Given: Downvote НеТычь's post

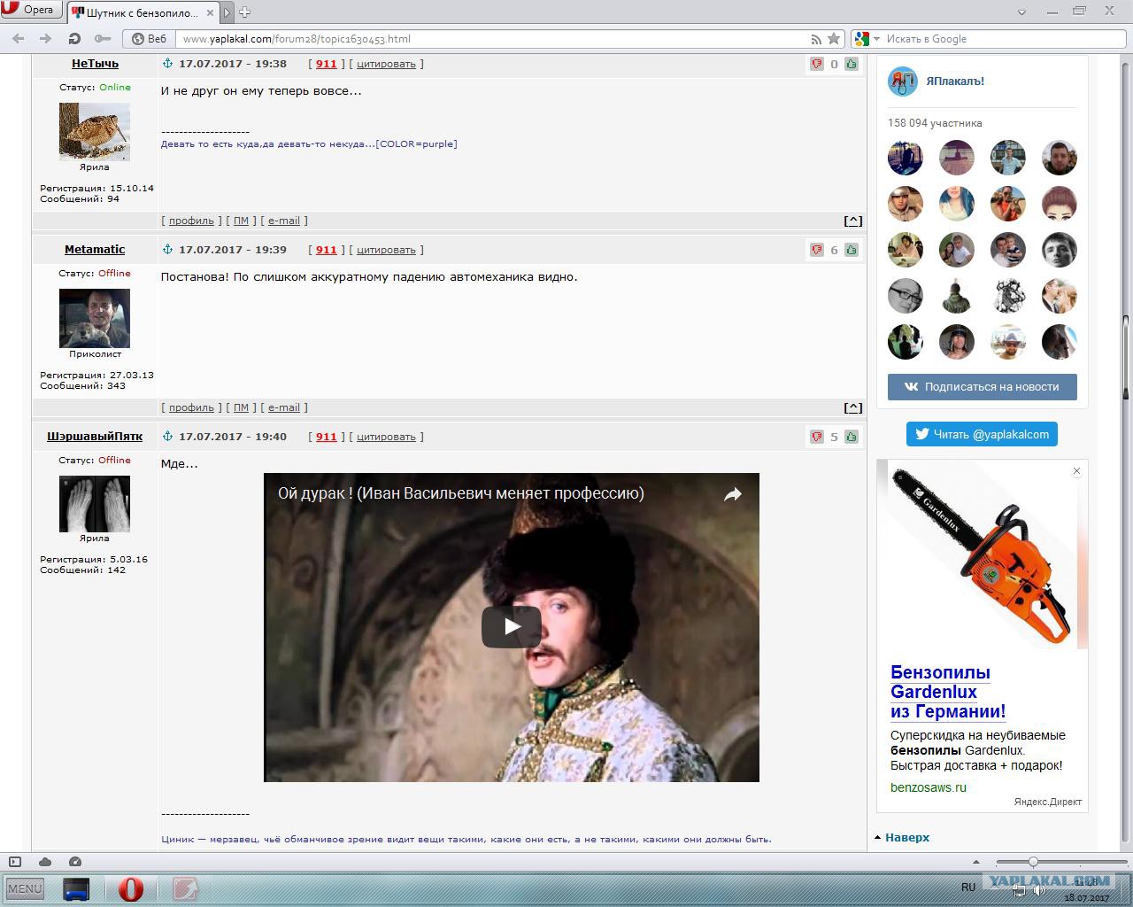Looking at the screenshot, I should [817, 64].
